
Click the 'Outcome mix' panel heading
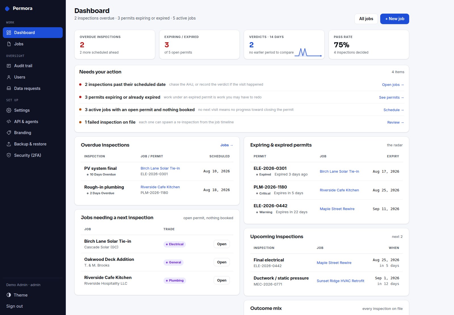(x=266, y=308)
